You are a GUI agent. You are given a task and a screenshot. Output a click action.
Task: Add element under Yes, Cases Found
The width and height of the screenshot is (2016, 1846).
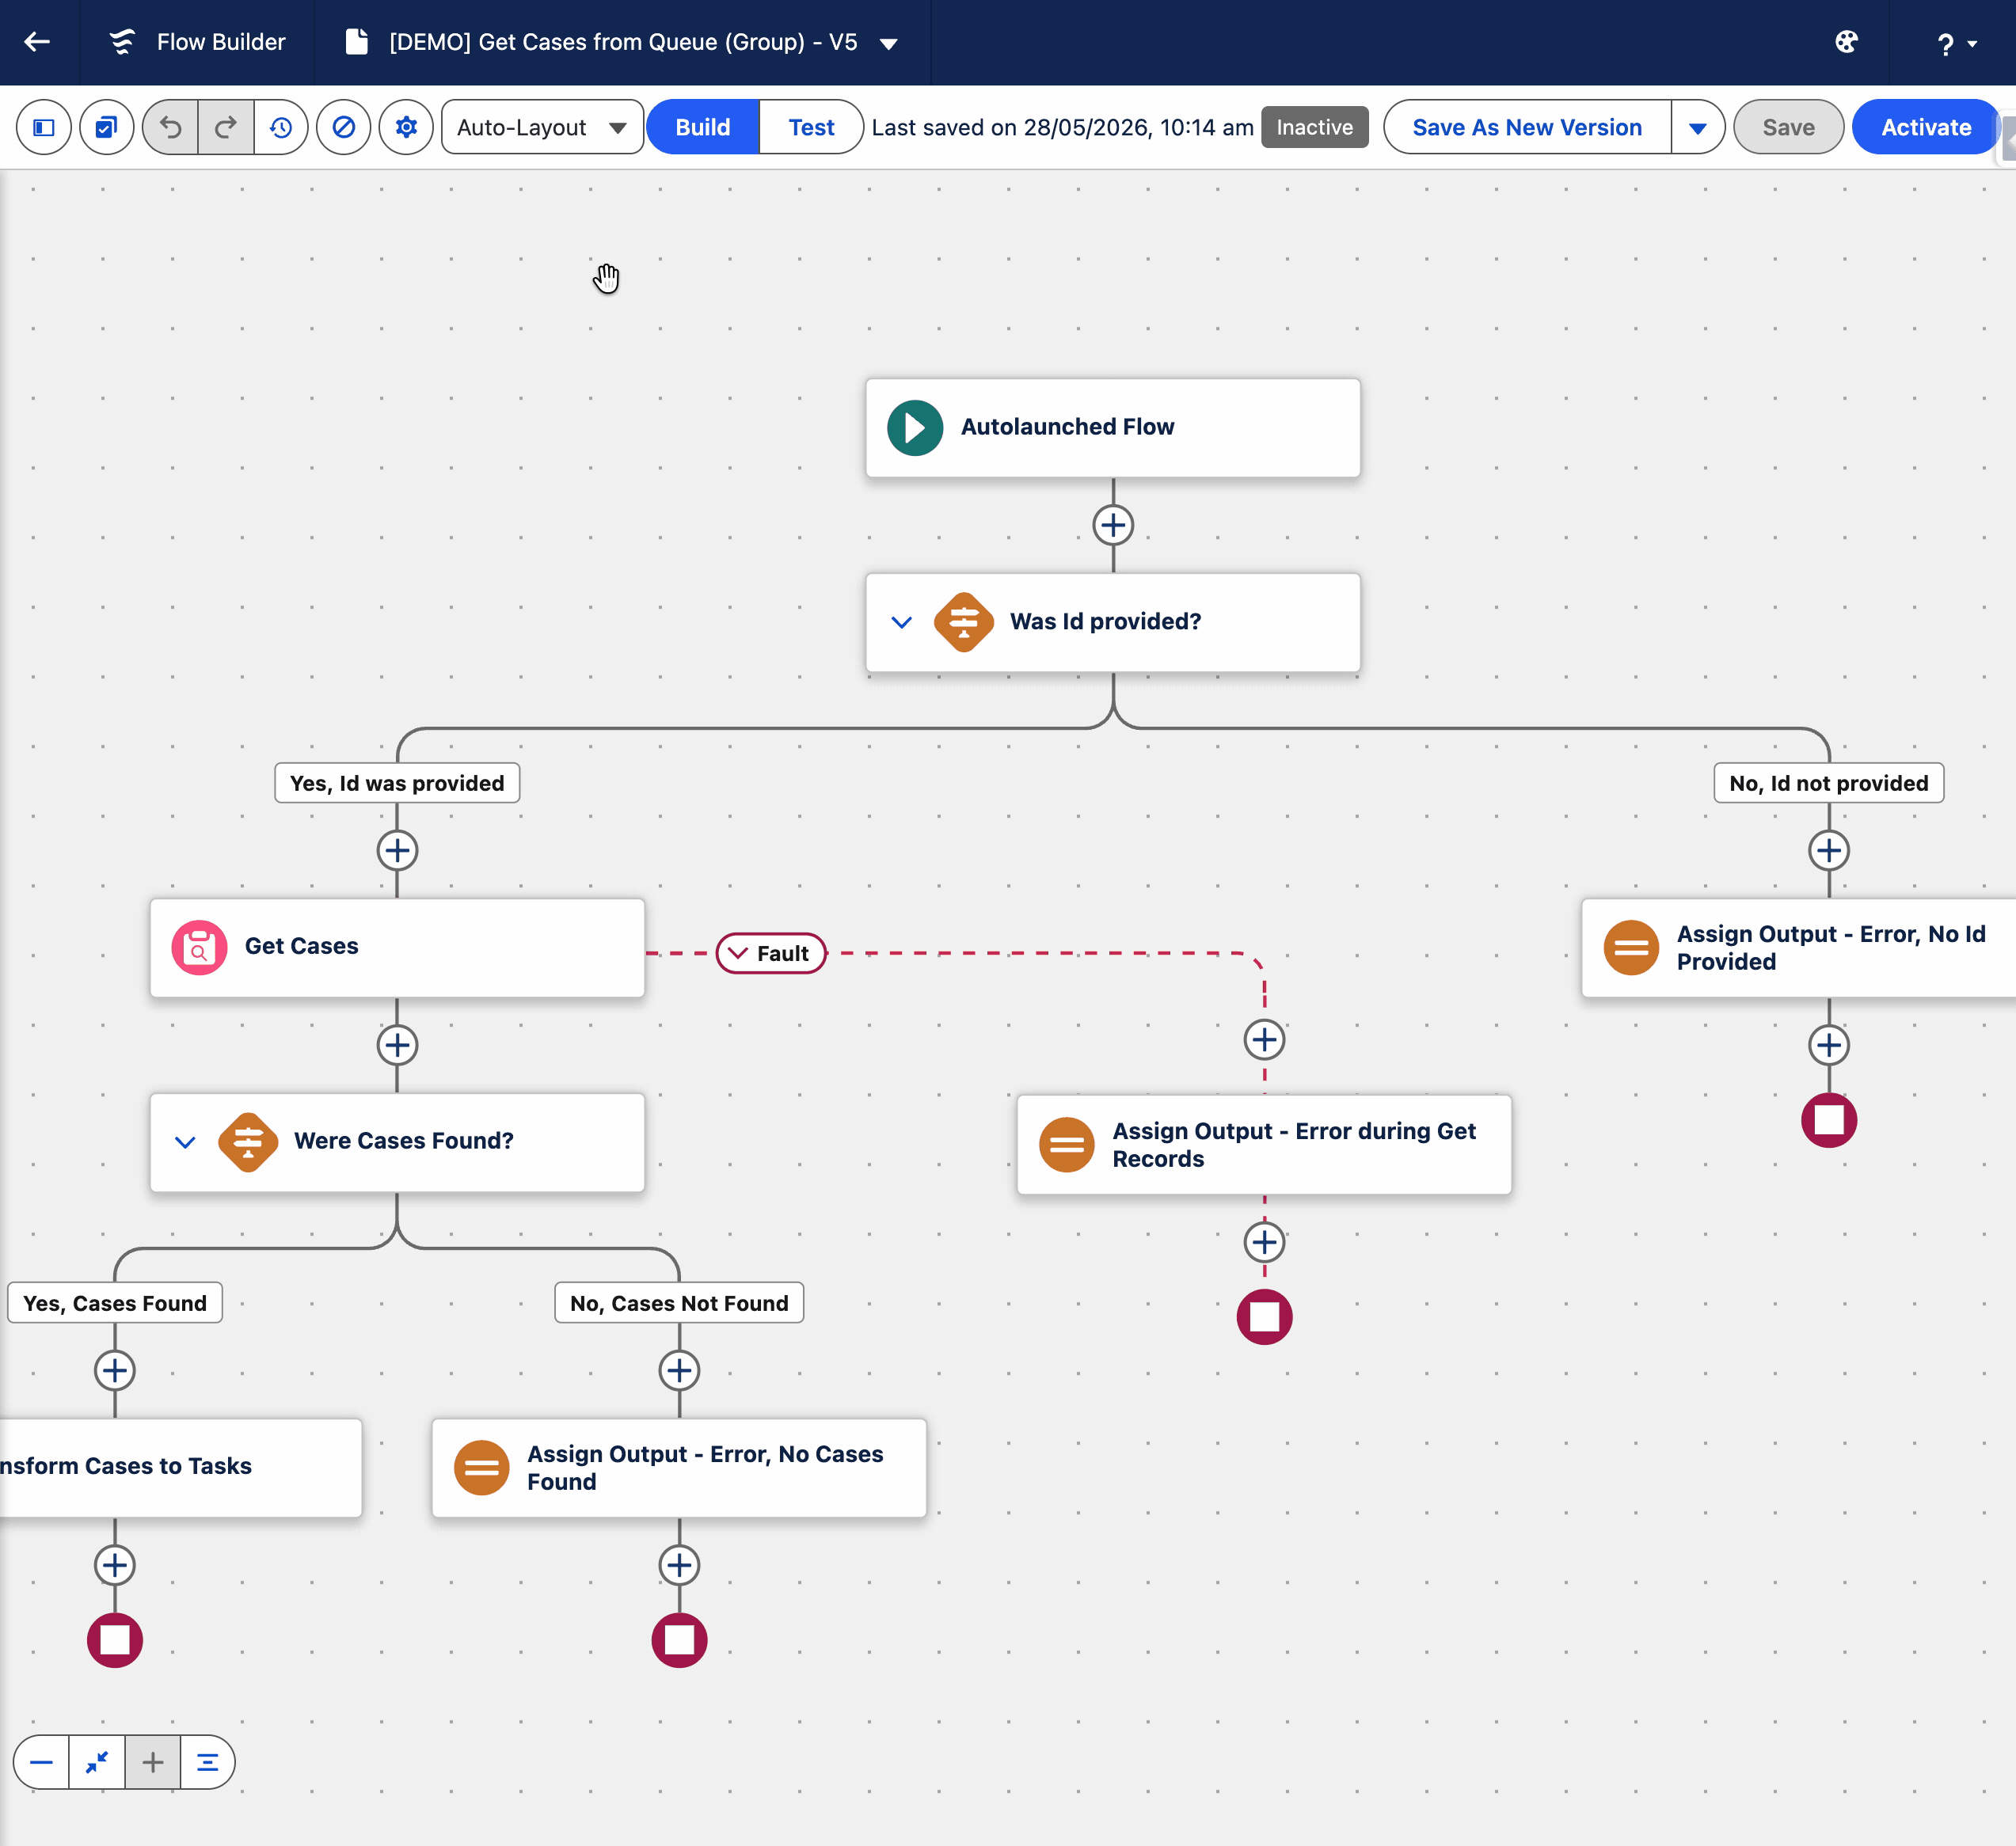(x=115, y=1370)
